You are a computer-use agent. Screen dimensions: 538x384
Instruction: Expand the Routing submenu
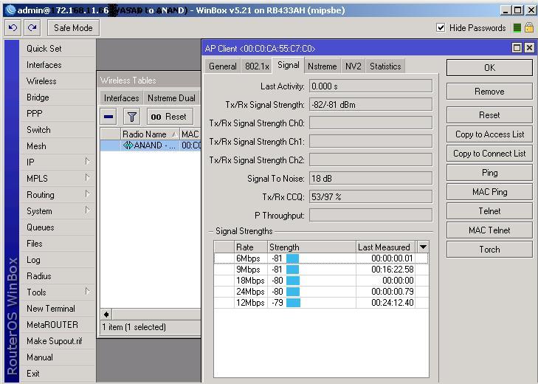pyautogui.click(x=88, y=194)
